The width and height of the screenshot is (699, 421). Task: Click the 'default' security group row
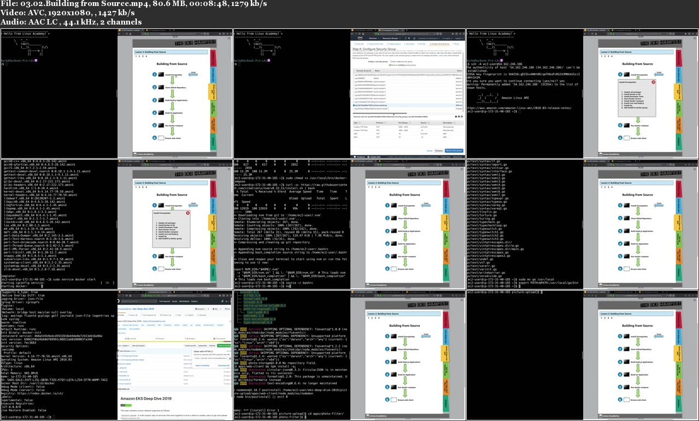click(407, 78)
